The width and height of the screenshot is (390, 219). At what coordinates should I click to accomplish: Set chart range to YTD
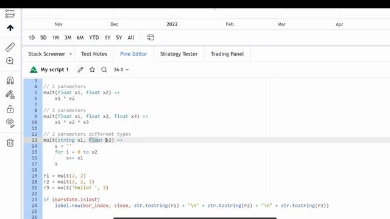pyautogui.click(x=94, y=38)
